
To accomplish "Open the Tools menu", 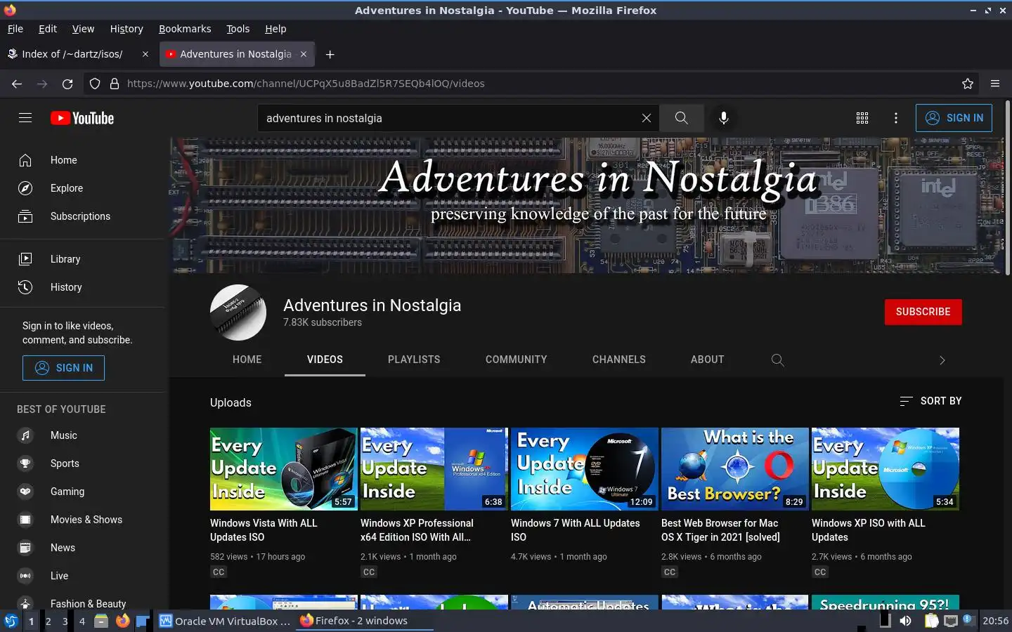I will [x=238, y=29].
